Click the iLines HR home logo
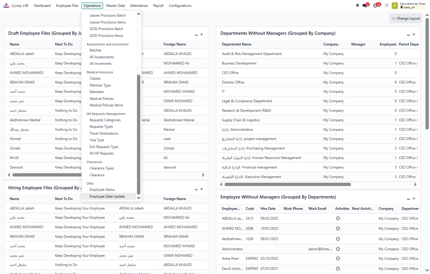The height and width of the screenshot is (274, 430). 16,6
